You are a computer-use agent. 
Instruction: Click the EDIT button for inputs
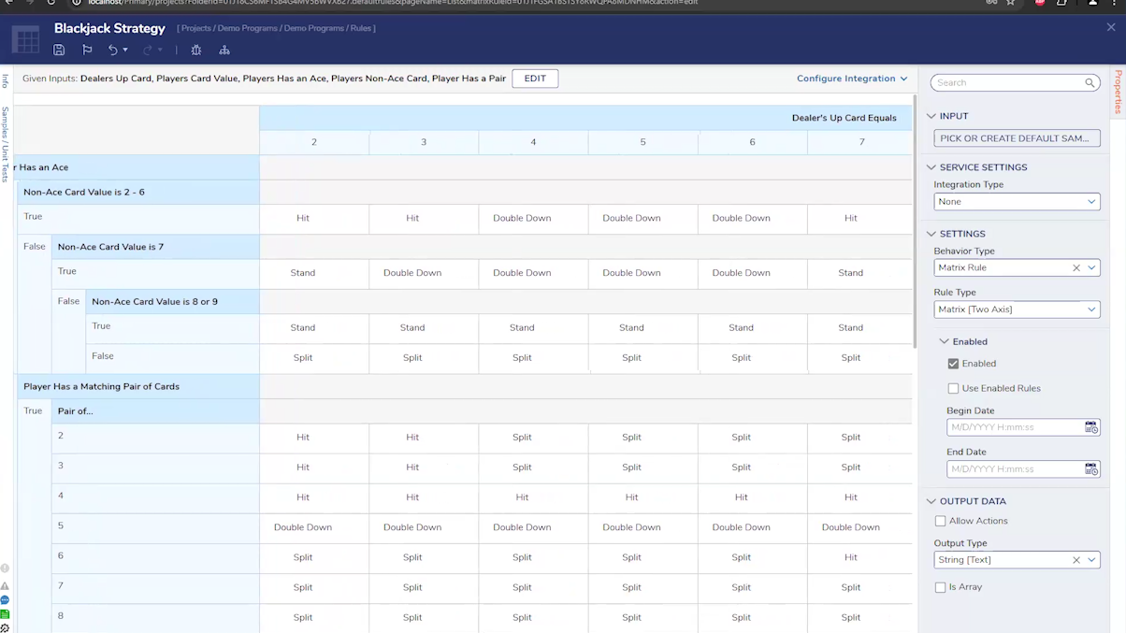click(535, 79)
